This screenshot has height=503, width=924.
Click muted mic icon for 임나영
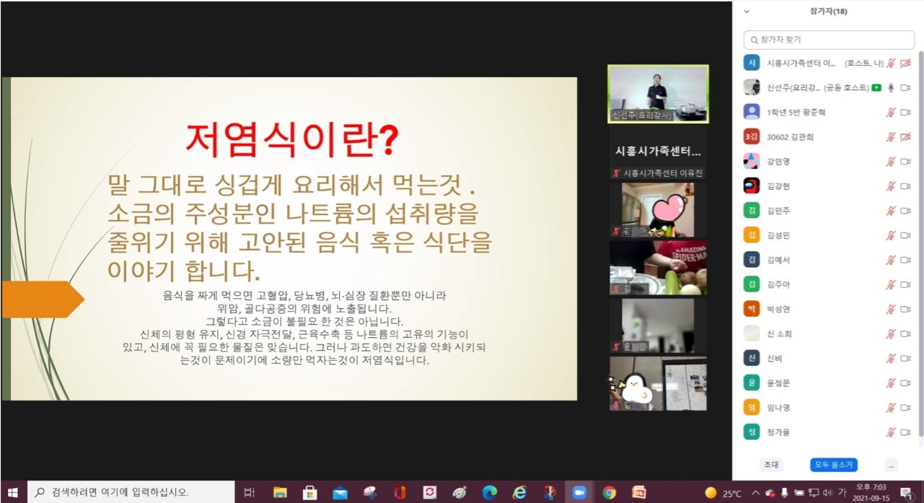coord(891,407)
